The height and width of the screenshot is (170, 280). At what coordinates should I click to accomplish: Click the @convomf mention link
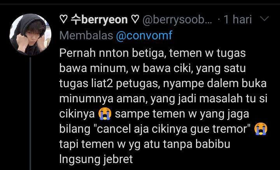tap(144, 35)
